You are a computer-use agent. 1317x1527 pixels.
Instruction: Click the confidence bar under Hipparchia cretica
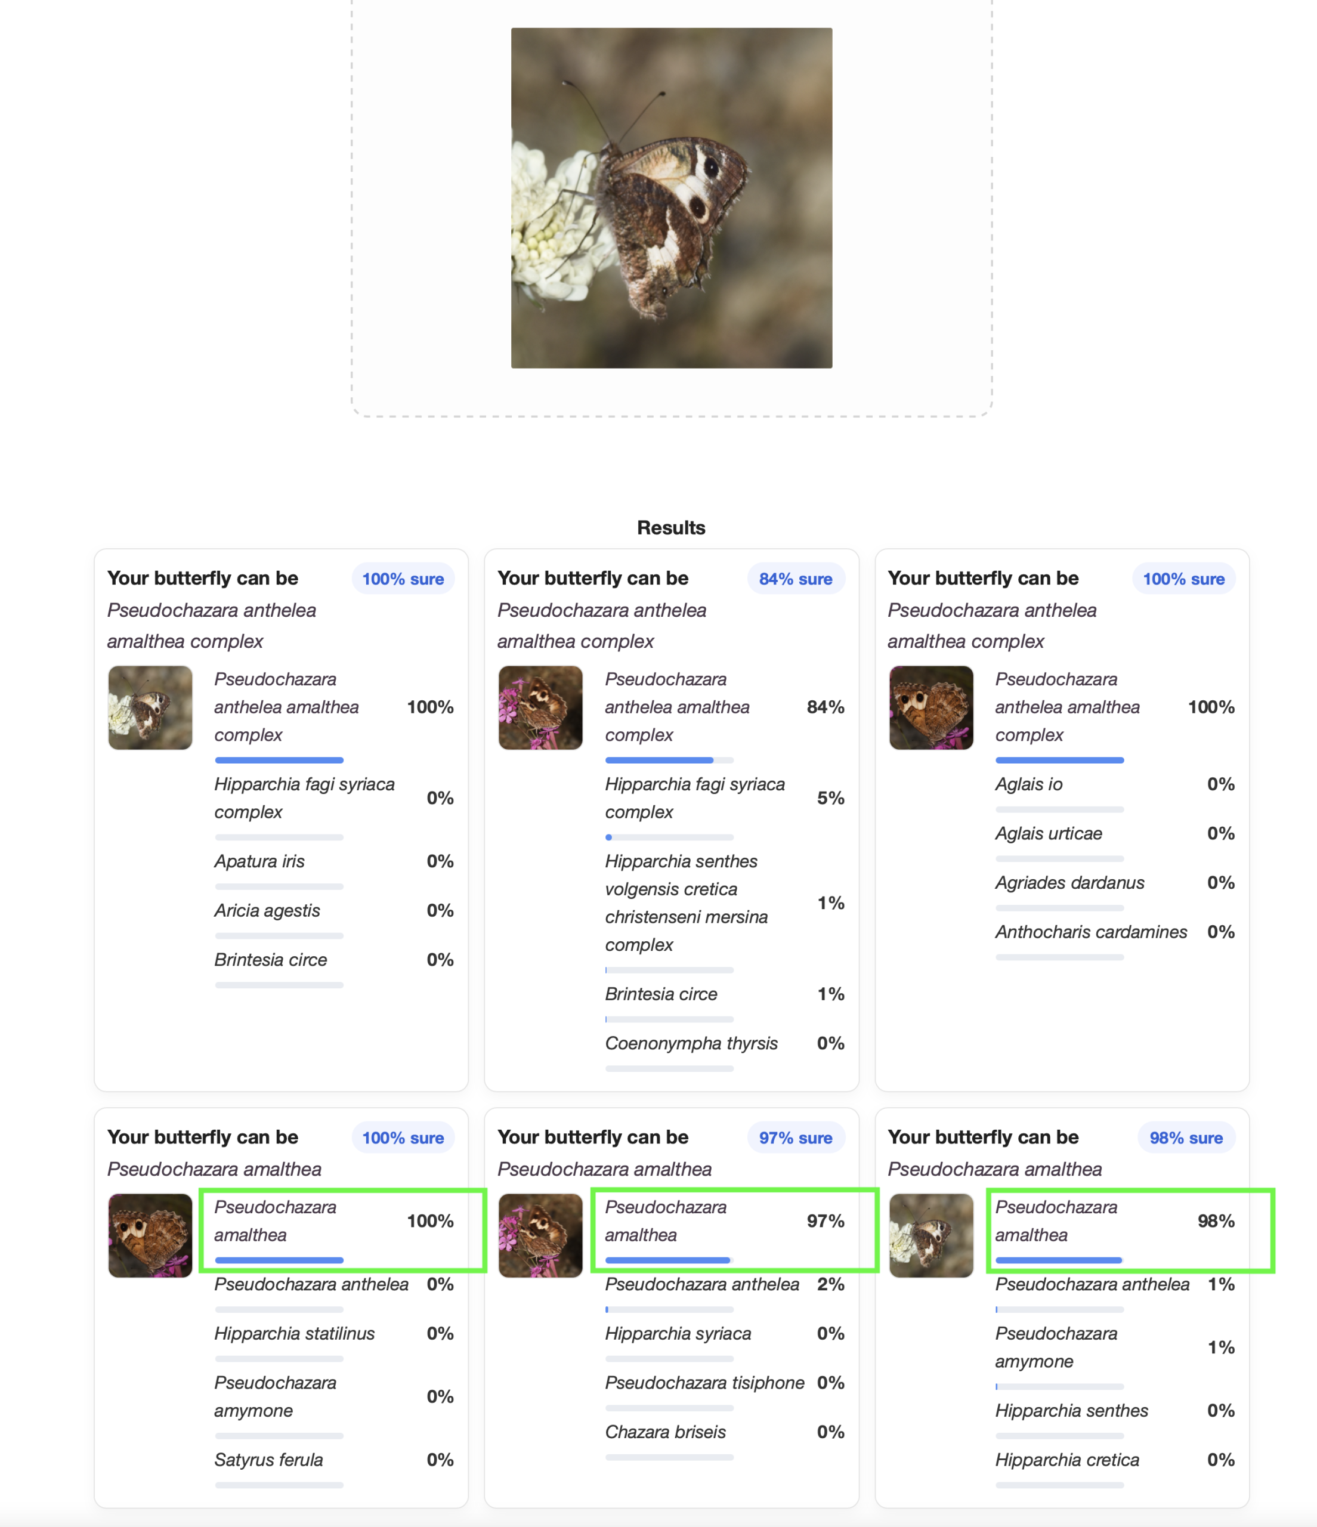[x=1059, y=1485]
